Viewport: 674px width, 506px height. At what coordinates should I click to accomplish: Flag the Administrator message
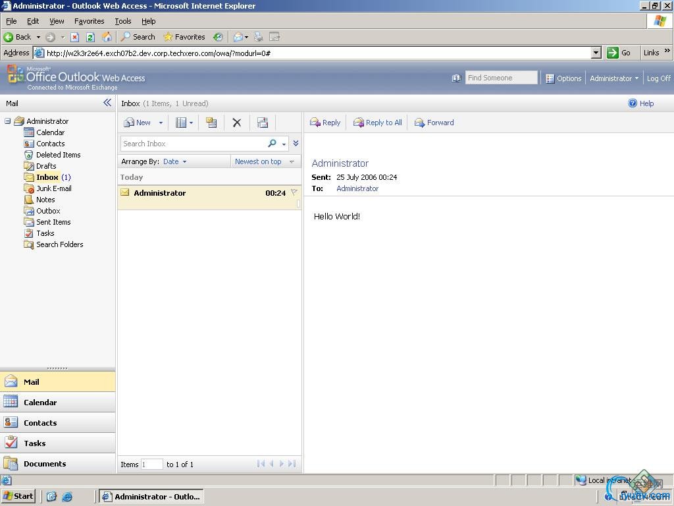[x=294, y=192]
